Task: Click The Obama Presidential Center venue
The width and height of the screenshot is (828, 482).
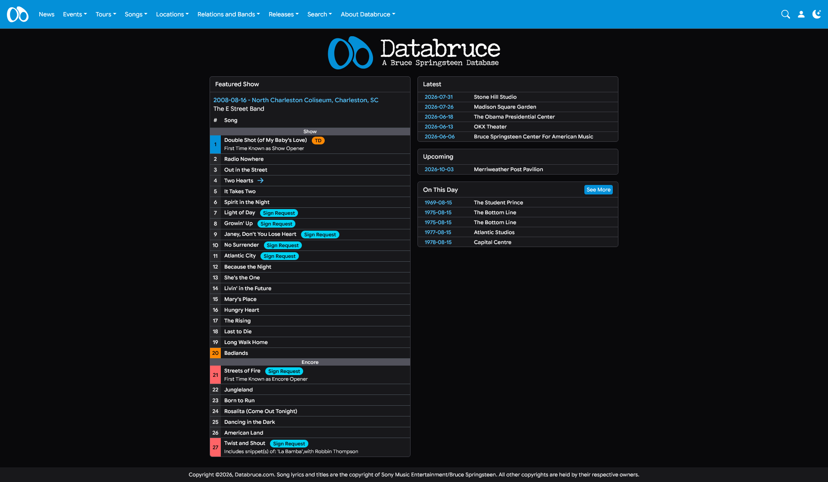Action: click(514, 117)
